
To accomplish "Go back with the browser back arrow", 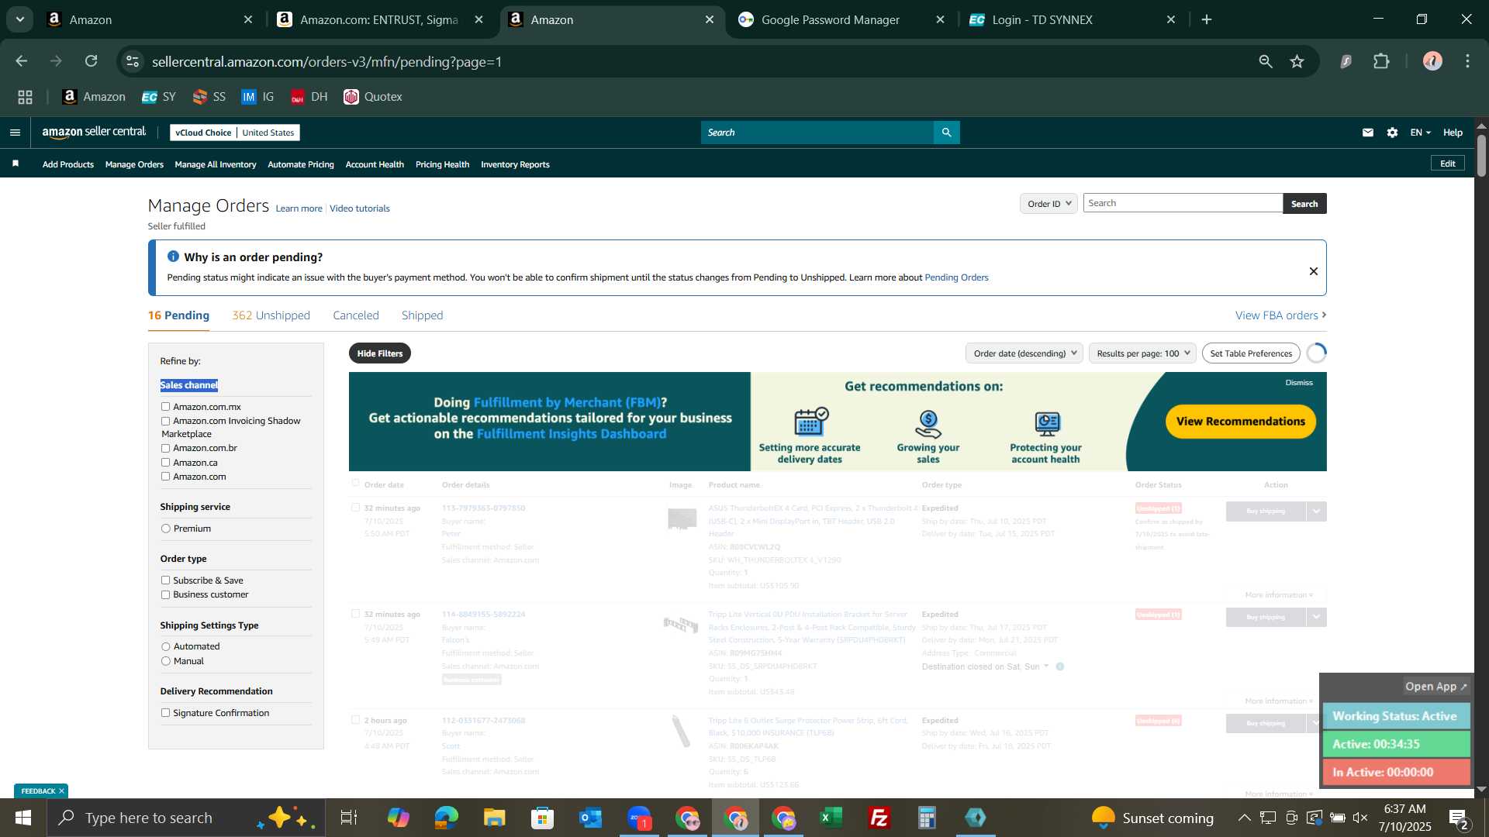I will 22,61.
